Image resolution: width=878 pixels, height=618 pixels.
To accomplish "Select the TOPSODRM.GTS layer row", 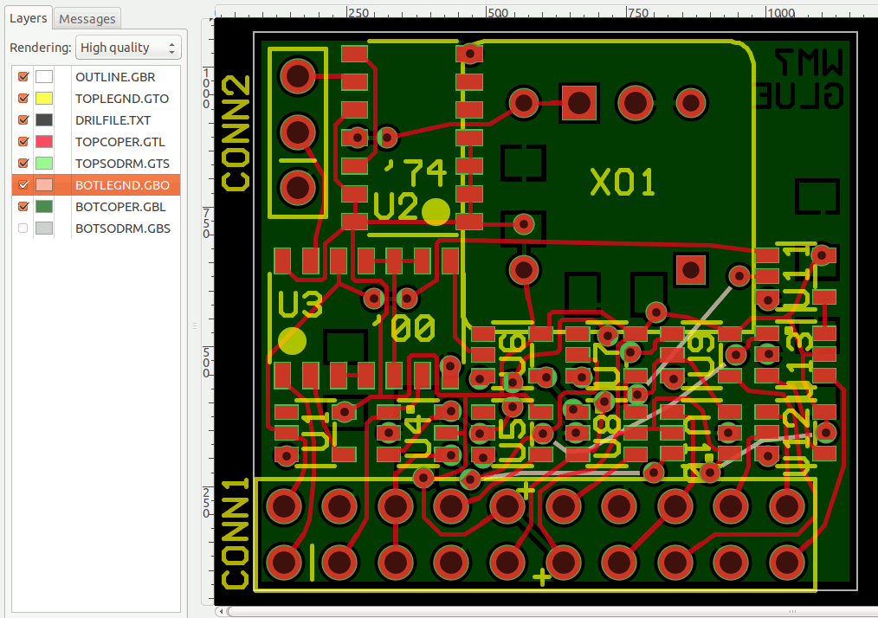I will (121, 164).
